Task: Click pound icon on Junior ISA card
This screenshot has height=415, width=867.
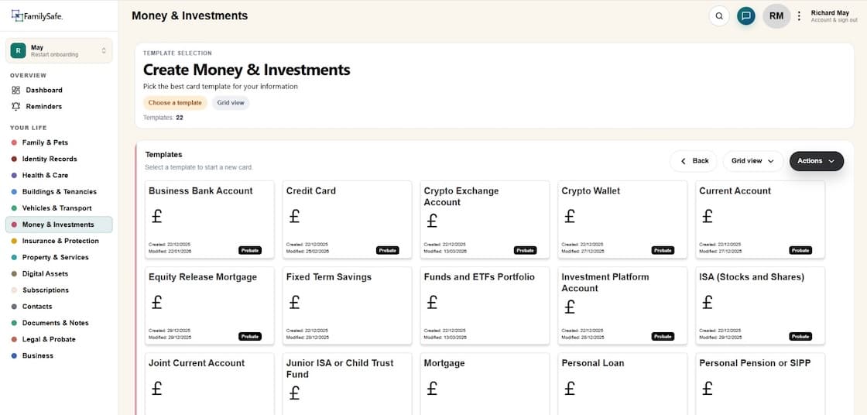Action: coord(294,393)
